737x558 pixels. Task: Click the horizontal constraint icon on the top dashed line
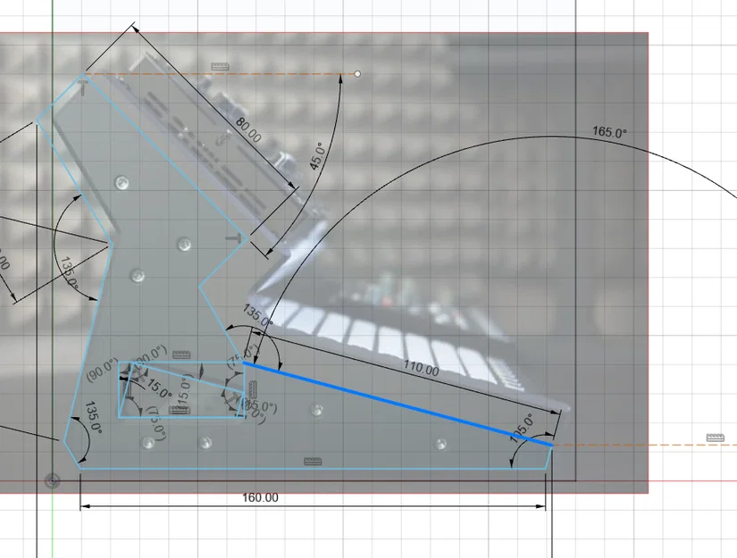pyautogui.click(x=220, y=67)
